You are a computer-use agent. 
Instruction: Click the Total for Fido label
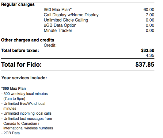[x=21, y=65]
